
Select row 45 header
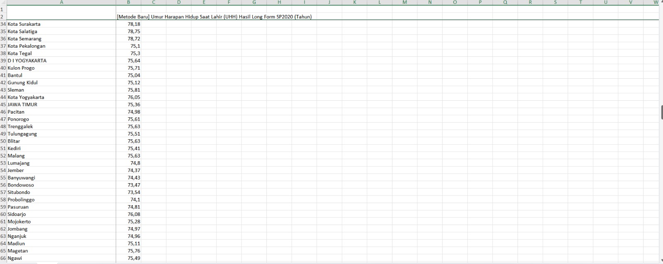(x=3, y=104)
